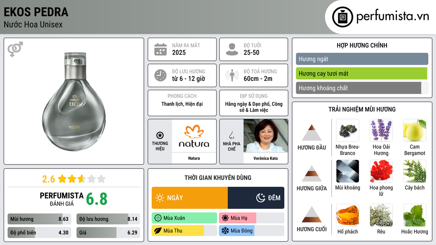Select the Hương cay tươi mát accord bar
The height and width of the screenshot is (245, 436).
(x=362, y=74)
